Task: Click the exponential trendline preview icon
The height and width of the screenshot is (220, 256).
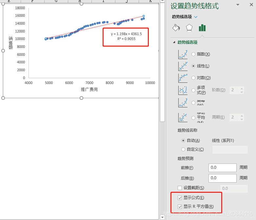Action: pyautogui.click(x=183, y=54)
